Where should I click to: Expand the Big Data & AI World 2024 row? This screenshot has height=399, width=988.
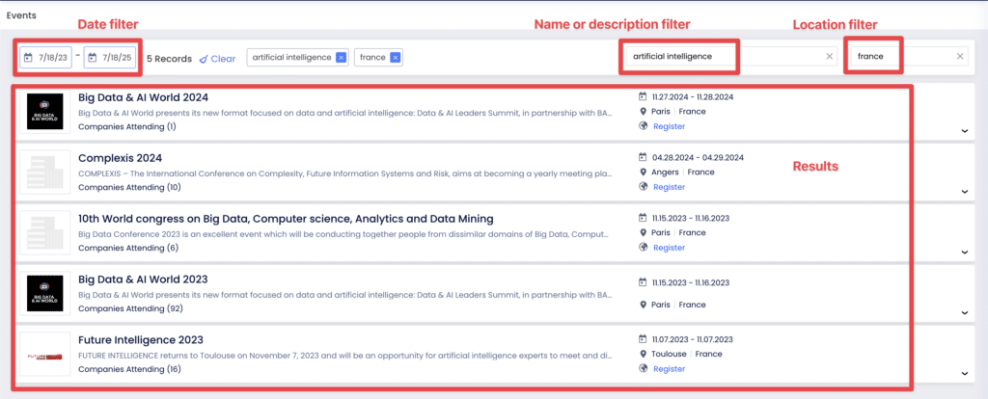(964, 131)
